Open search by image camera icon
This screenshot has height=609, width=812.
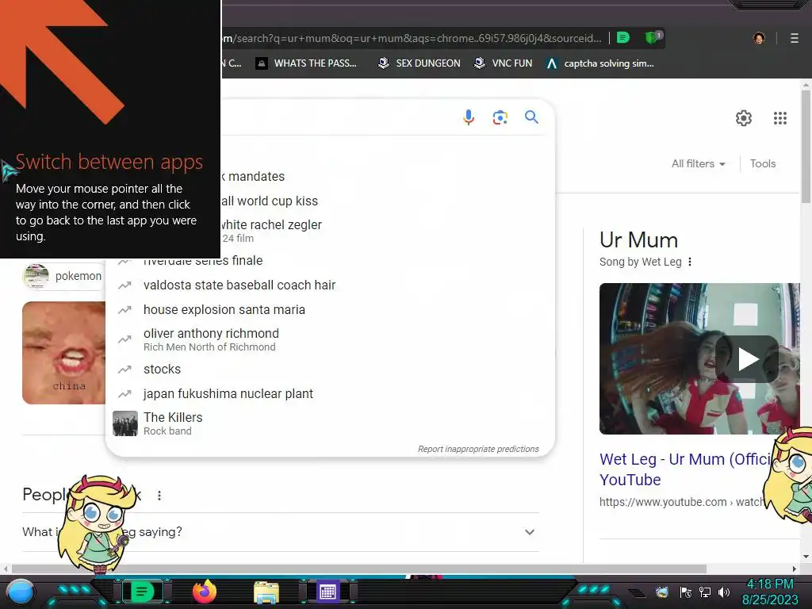(x=500, y=117)
